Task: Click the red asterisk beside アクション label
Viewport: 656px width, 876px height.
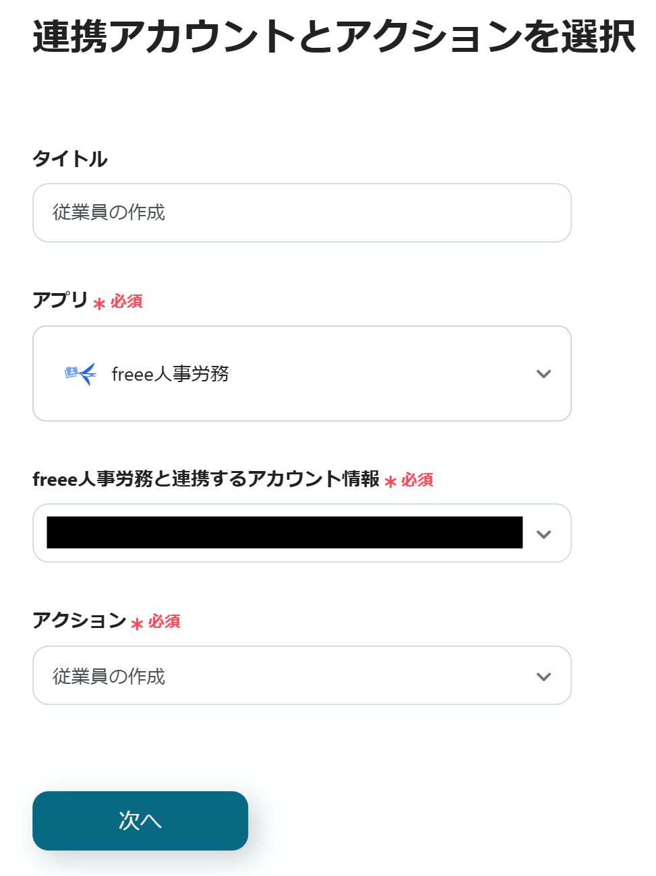Action: click(x=137, y=624)
